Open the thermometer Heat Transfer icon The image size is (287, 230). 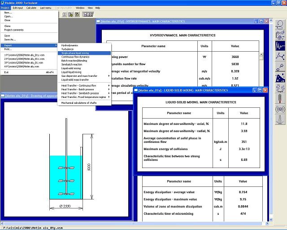pos(280,99)
